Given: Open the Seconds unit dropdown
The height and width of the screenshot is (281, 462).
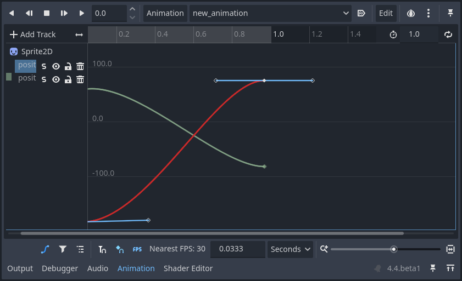Looking at the screenshot, I should pos(290,249).
